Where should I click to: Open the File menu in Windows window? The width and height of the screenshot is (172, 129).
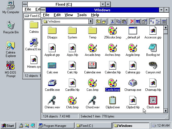click(46, 15)
